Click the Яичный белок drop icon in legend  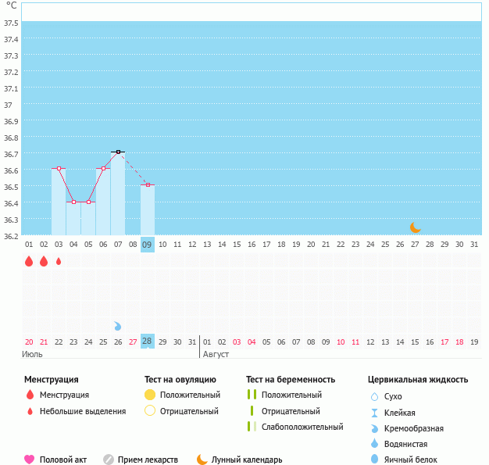[374, 460]
